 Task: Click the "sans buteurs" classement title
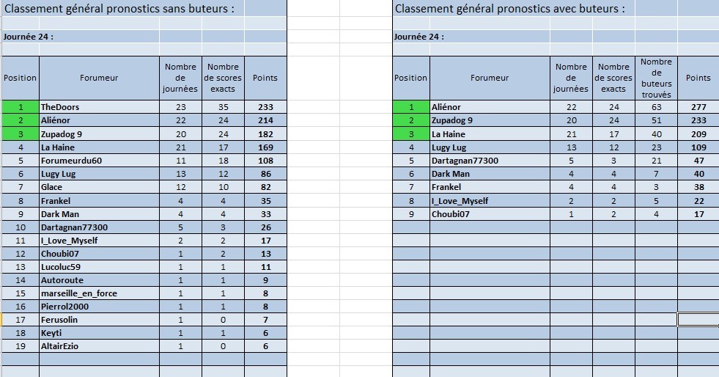(120, 9)
